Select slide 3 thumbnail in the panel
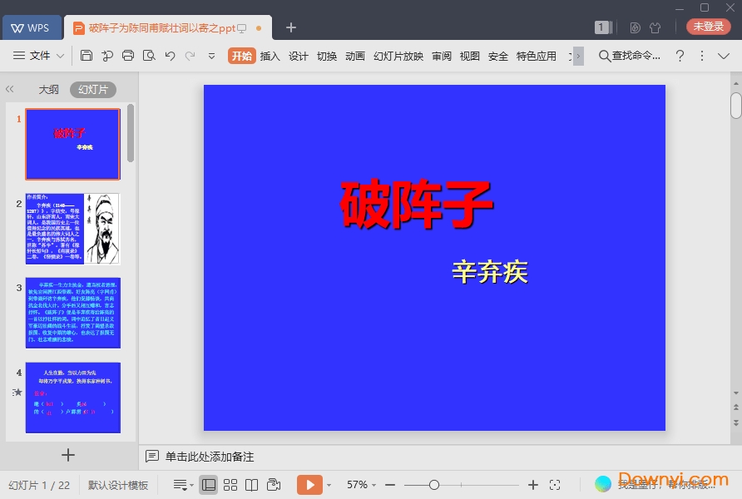Viewport: 742px width, 499px height. point(73,314)
